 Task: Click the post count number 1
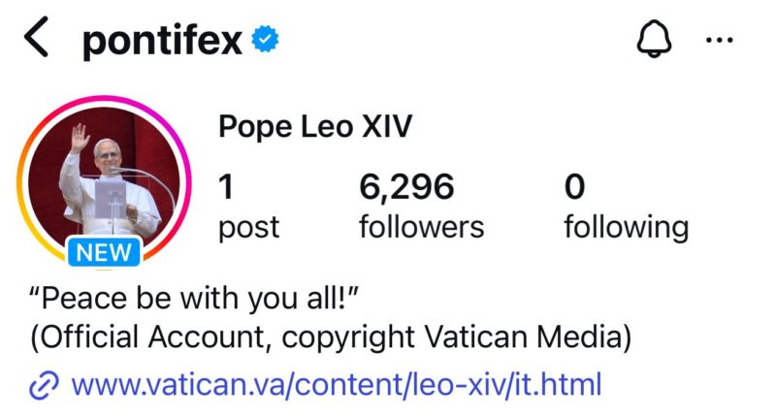click(x=227, y=186)
